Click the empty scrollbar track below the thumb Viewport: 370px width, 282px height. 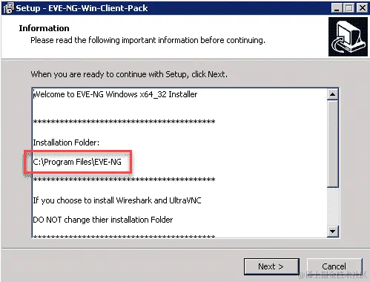333,206
